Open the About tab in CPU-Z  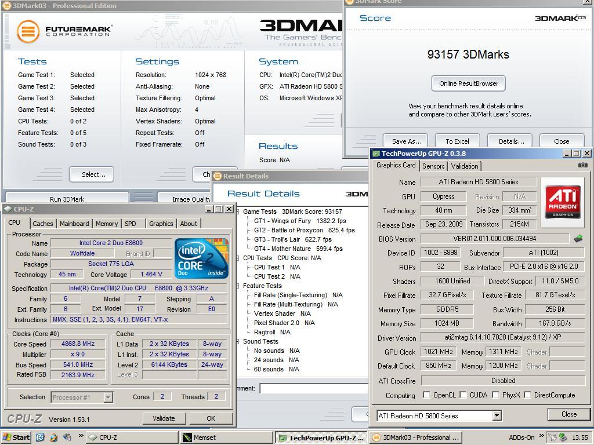[x=189, y=224]
